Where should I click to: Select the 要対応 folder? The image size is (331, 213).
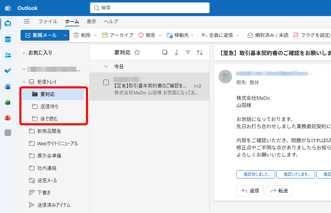point(53,94)
